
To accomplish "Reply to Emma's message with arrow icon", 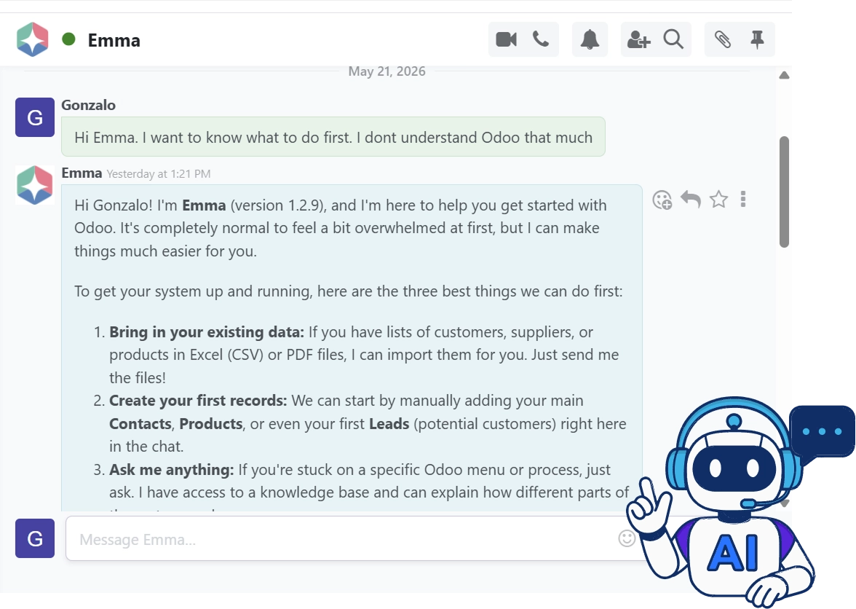I will [x=691, y=200].
